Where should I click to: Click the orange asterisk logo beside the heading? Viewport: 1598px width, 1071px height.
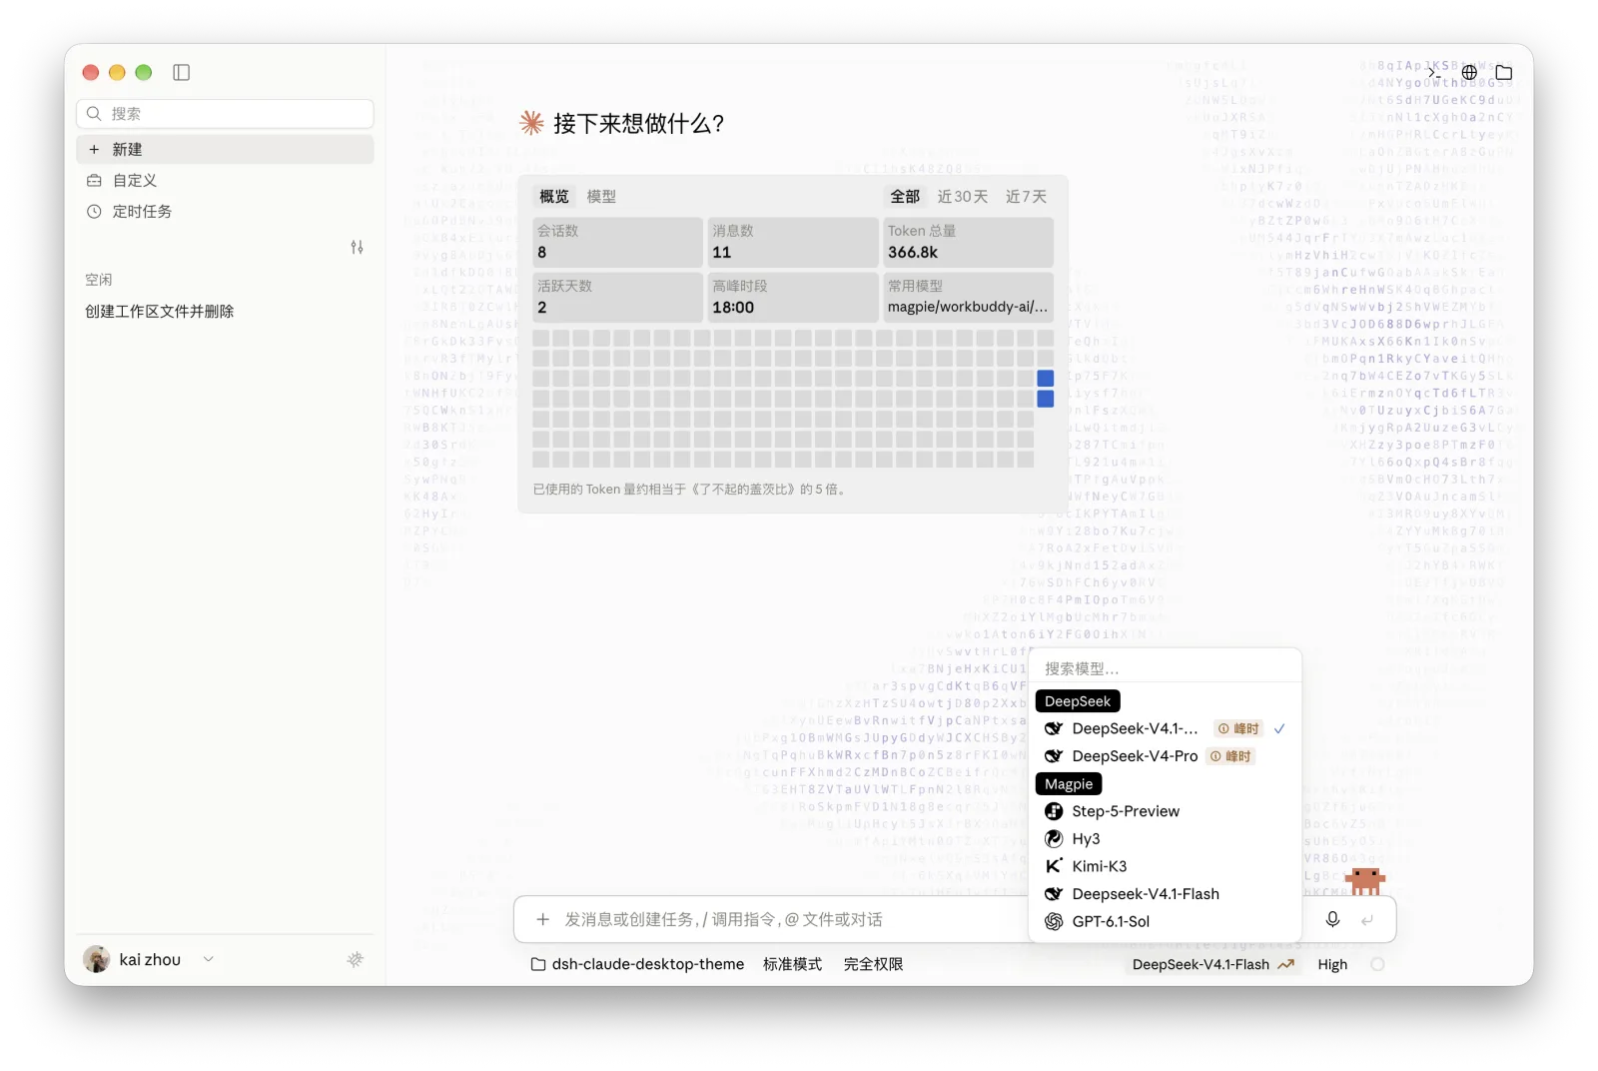(531, 123)
